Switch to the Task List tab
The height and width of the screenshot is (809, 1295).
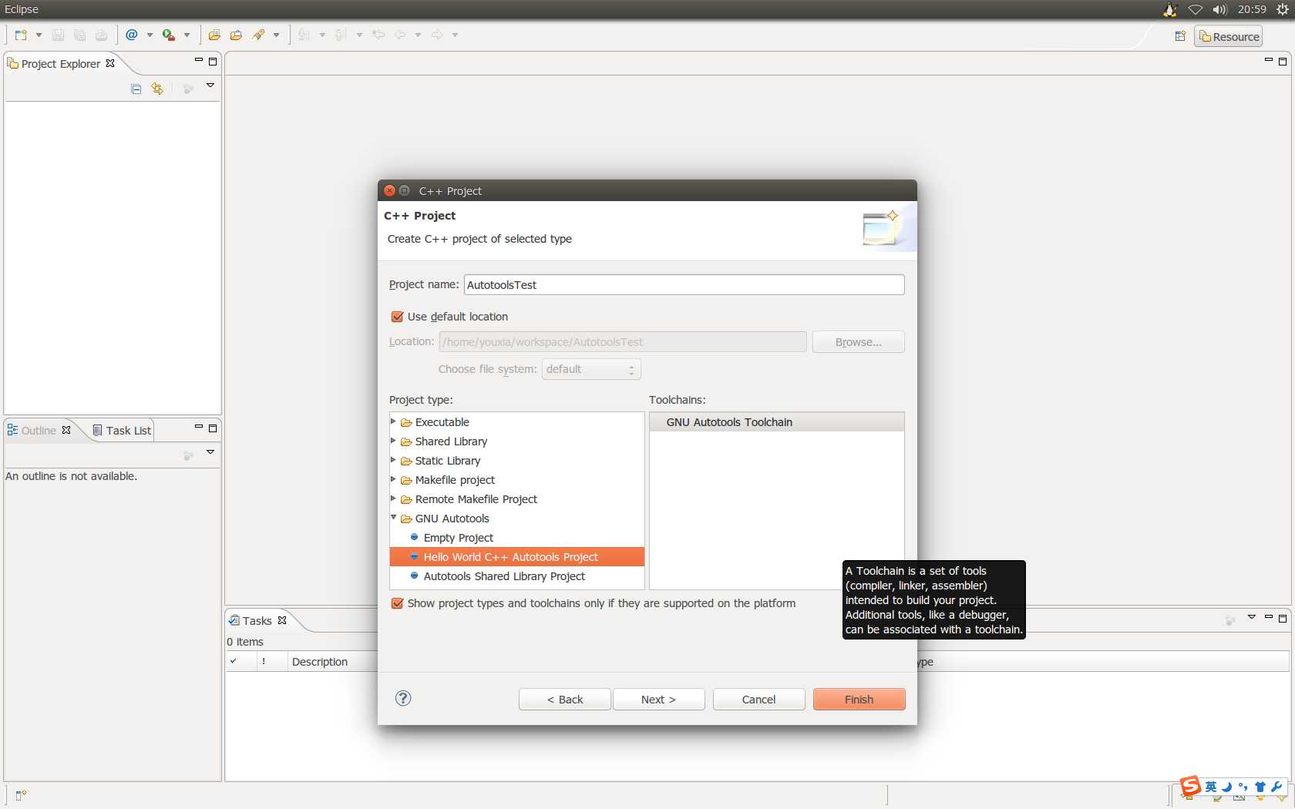[122, 430]
